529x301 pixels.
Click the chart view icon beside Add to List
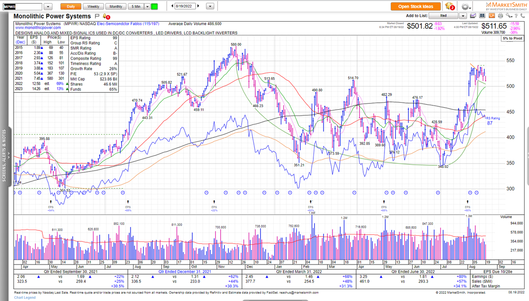(x=473, y=15)
